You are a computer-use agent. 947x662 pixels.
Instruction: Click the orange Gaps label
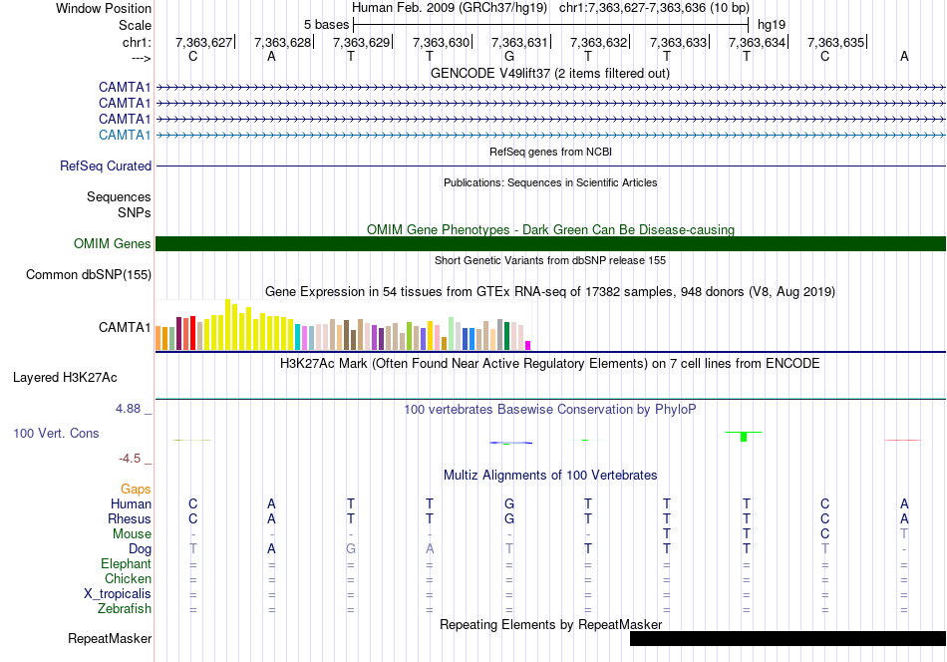tap(136, 489)
